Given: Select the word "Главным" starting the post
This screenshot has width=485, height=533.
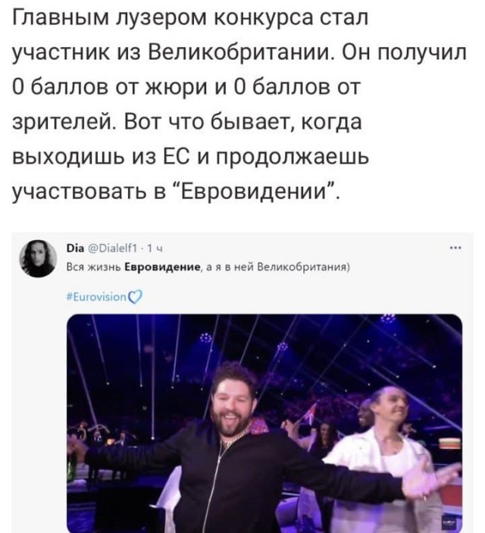Looking at the screenshot, I should pos(61,17).
